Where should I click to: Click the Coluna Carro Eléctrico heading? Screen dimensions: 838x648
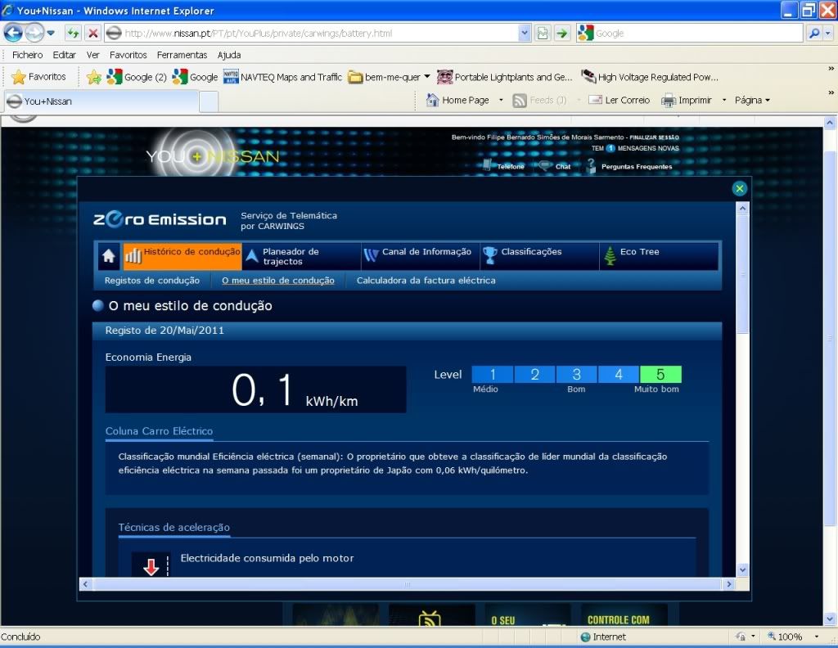160,431
